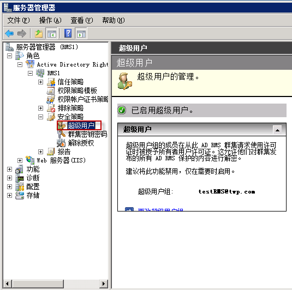Image resolution: width=292 pixels, height=290 pixels.
Task: Collapse the 安全策略 node
Action: point(40,117)
